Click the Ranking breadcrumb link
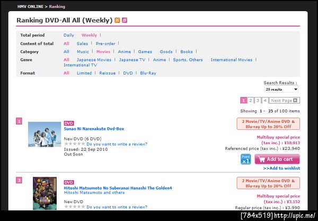Image resolution: width=318 pixels, height=221 pixels. pos(57,6)
